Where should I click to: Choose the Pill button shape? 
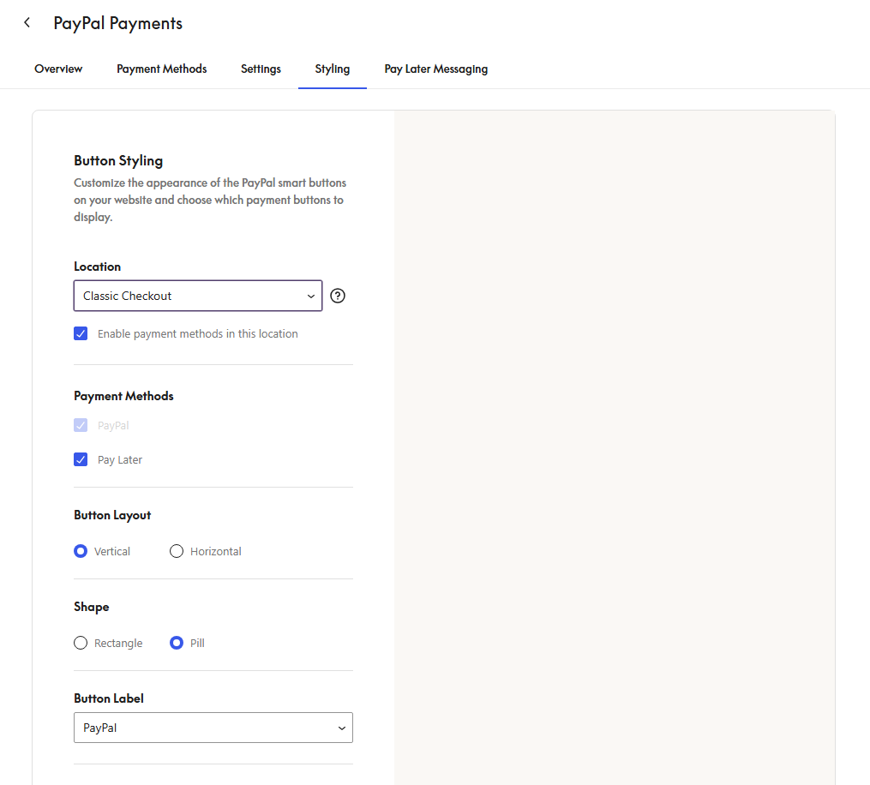[177, 643]
